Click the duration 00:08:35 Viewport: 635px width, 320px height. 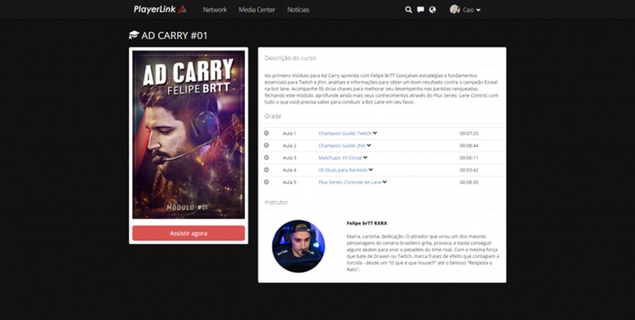tap(469, 182)
